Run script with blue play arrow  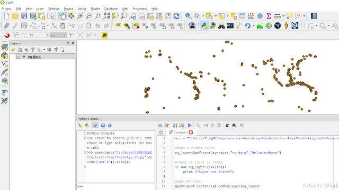click(x=190, y=126)
